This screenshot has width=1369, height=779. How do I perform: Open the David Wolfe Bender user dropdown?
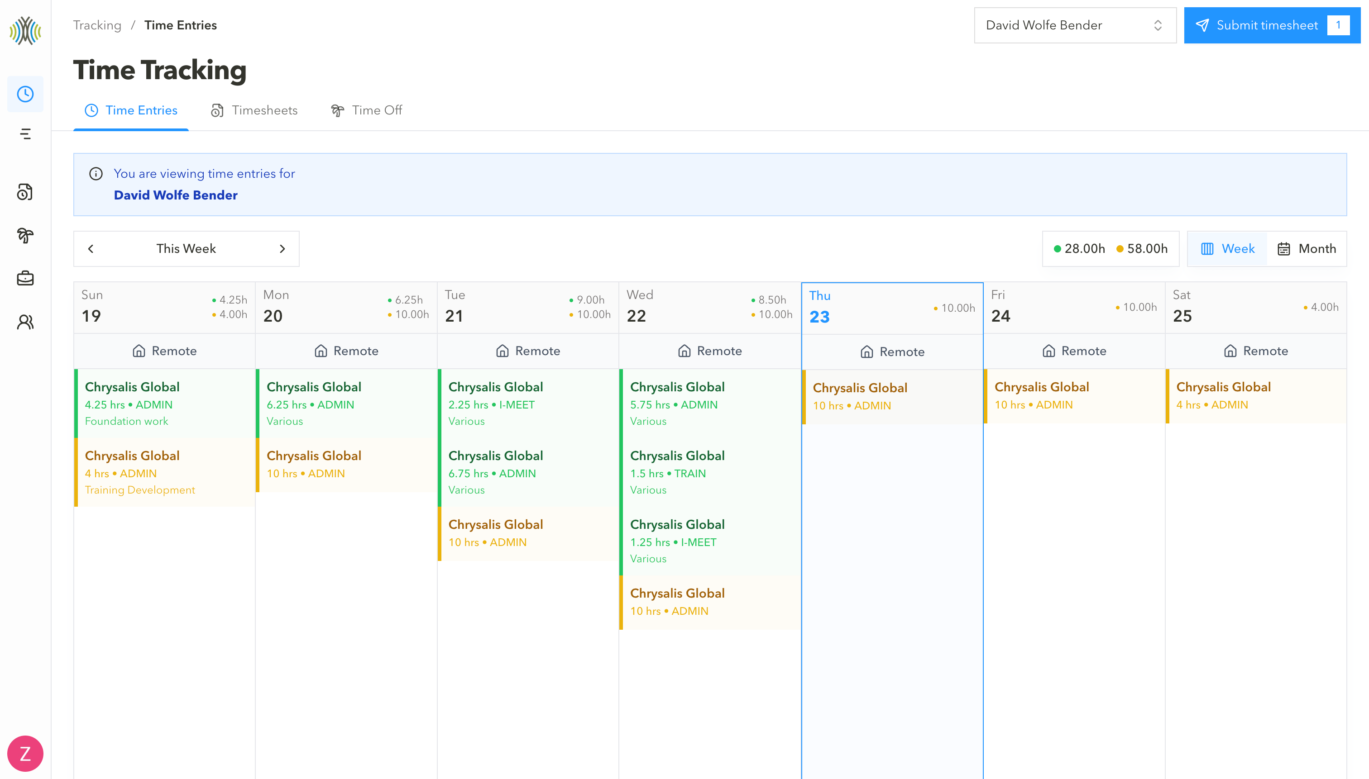pyautogui.click(x=1075, y=25)
